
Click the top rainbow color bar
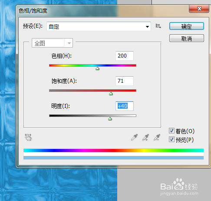pos(114,150)
